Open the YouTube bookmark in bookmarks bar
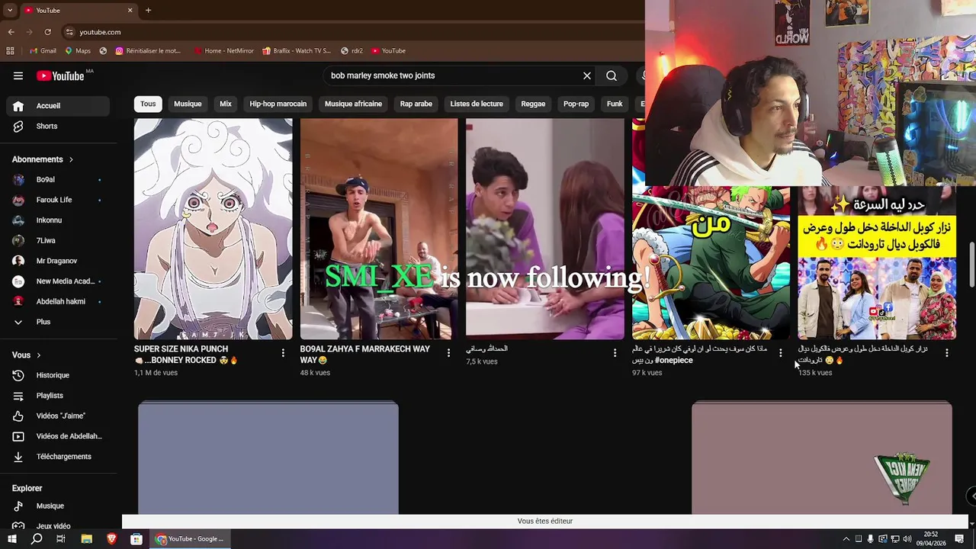This screenshot has width=976, height=549. (388, 51)
